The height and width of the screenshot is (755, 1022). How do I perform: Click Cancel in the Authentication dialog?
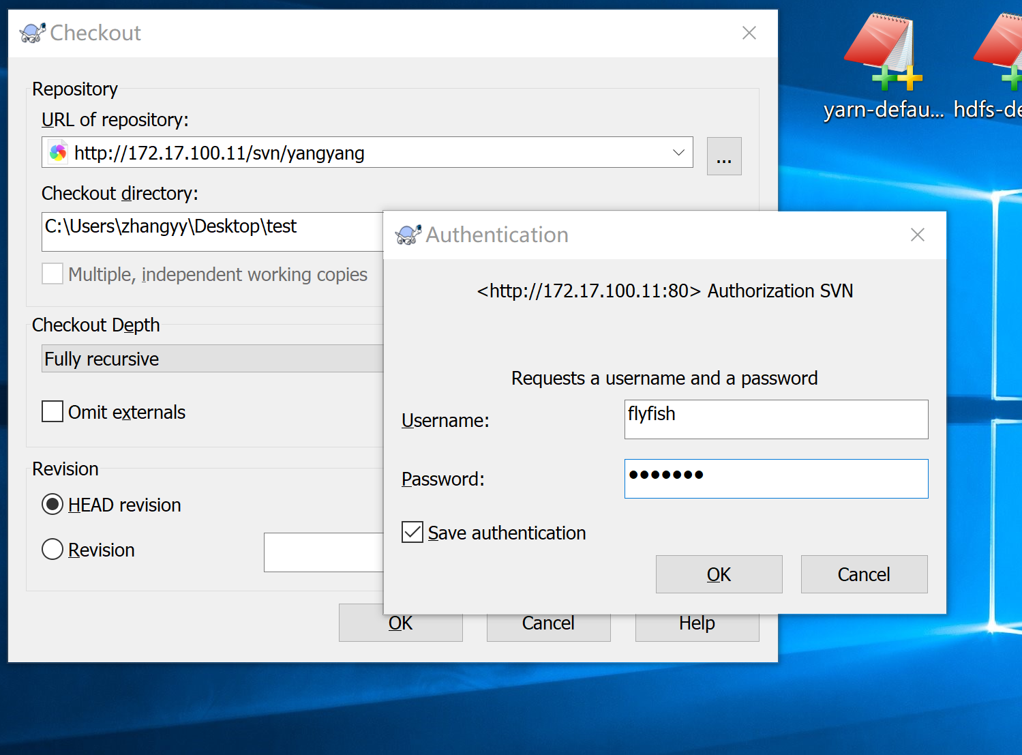pyautogui.click(x=864, y=574)
